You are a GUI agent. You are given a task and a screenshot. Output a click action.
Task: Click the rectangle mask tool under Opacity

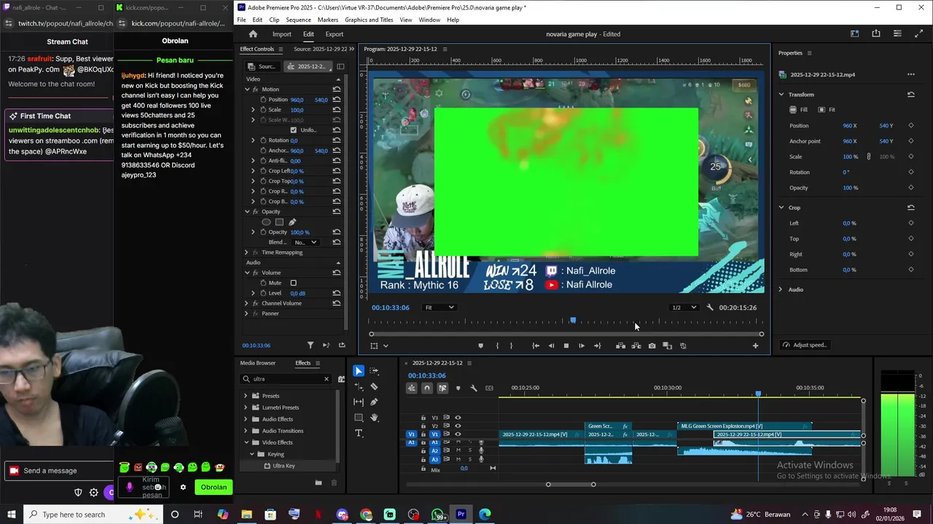[279, 222]
